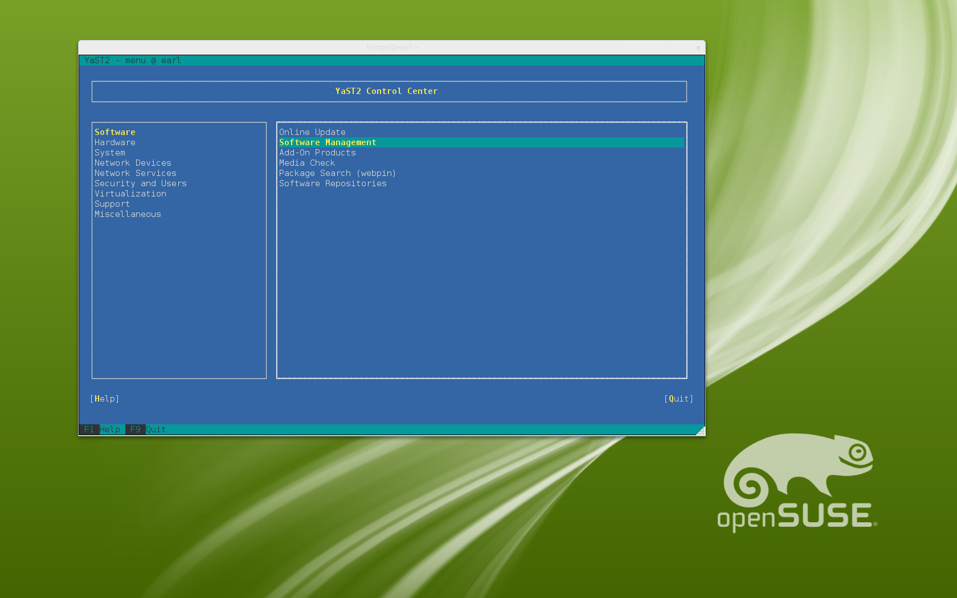
Task: Click F9 Quit in the function key bar
Action: [x=146, y=429]
